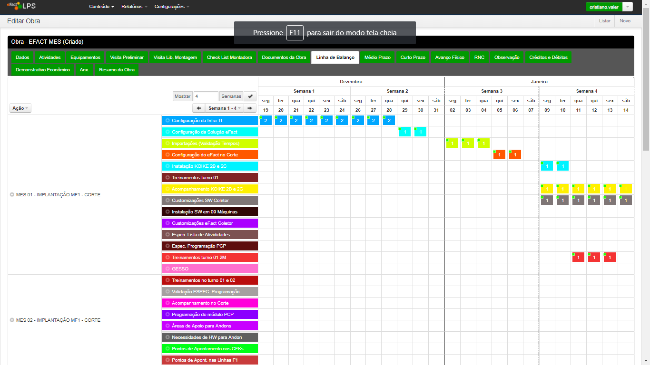Click Configuração da Solução eFact block on day 29

point(404,132)
